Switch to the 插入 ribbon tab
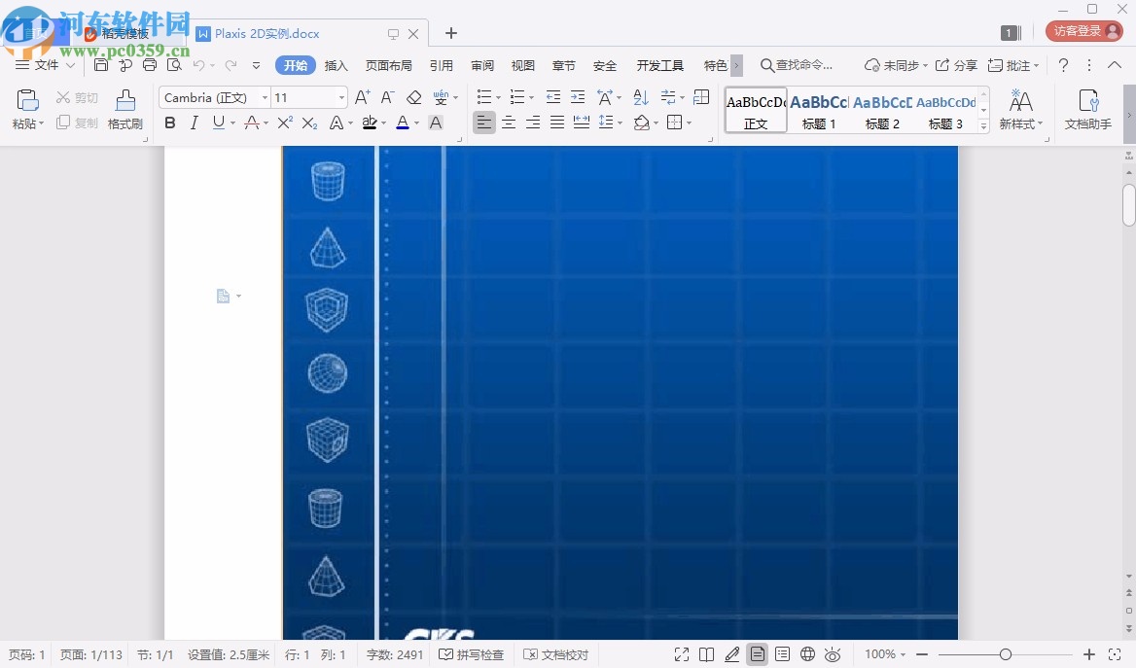1136x668 pixels. [336, 65]
